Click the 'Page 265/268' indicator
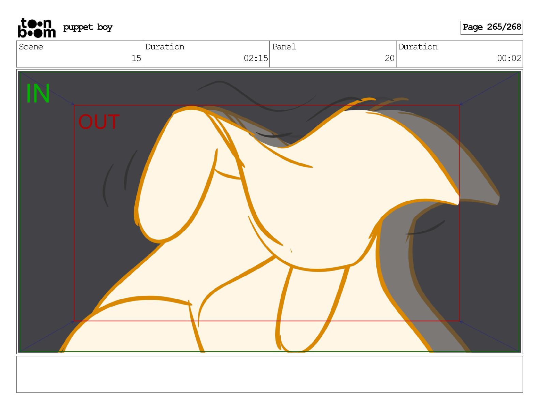The image size is (540, 417). 492,27
